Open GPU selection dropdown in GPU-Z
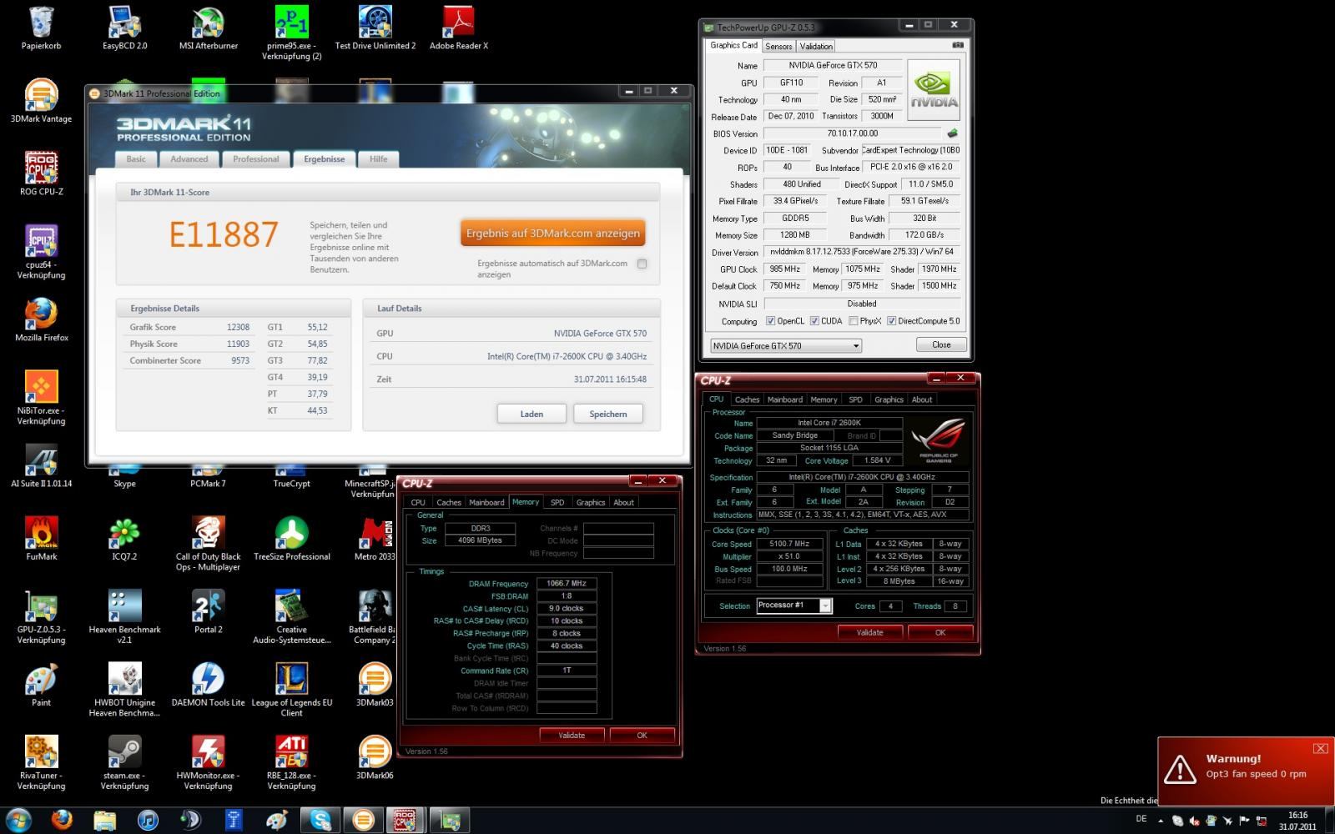 pos(786,345)
